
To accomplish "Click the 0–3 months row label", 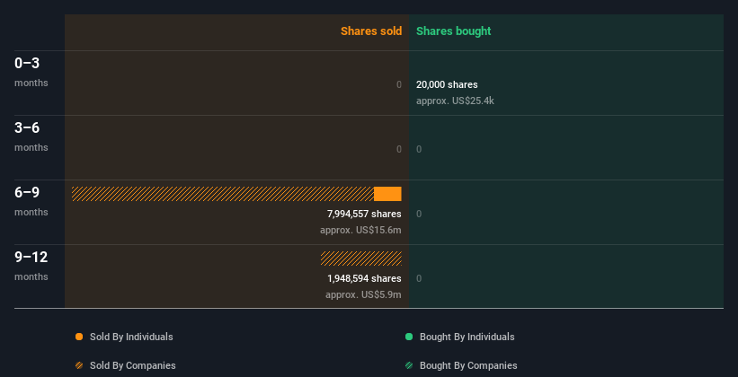I will pos(31,72).
